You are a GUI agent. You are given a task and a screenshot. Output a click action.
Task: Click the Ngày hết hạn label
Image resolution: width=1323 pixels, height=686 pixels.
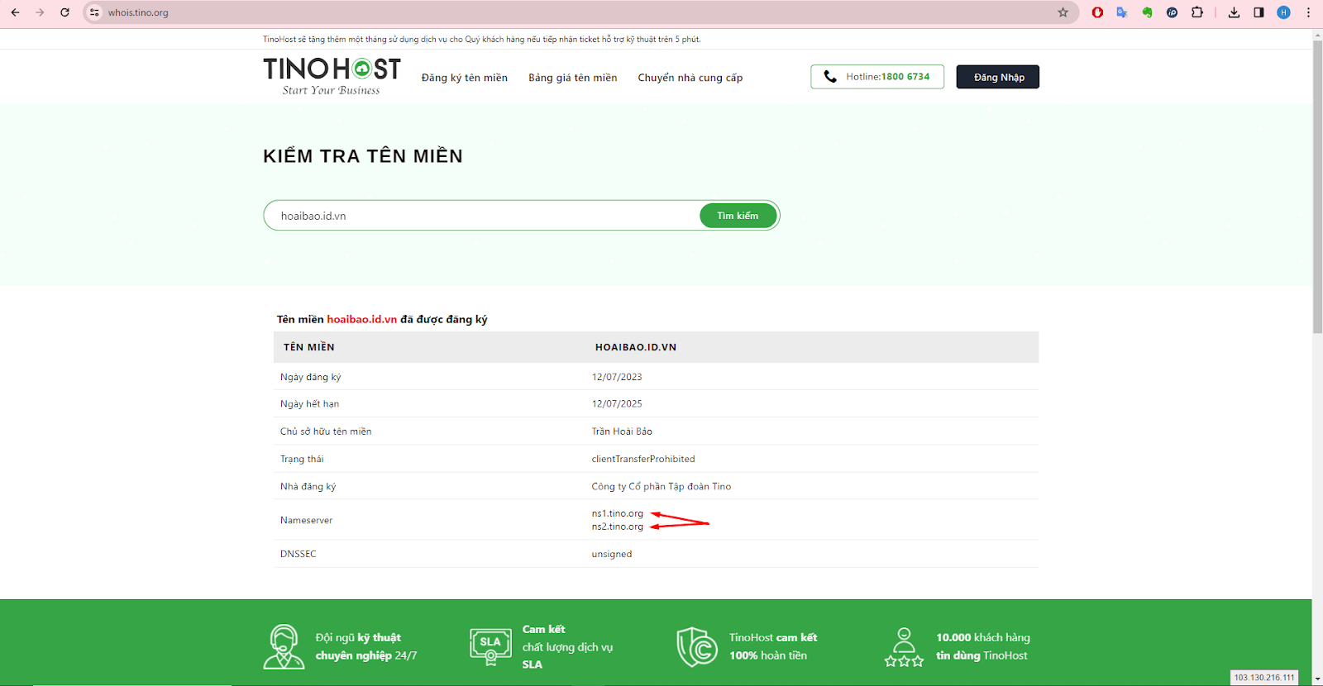(x=310, y=404)
